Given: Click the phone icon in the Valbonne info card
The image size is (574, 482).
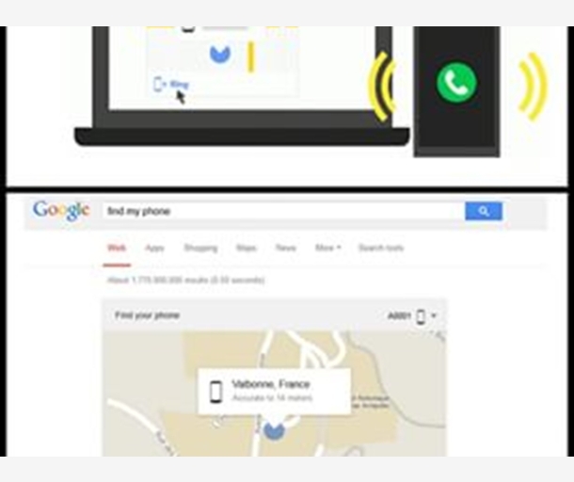Looking at the screenshot, I should point(216,392).
